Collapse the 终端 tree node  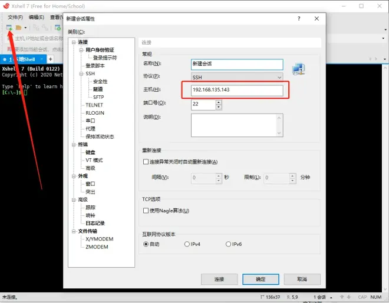[x=74, y=145]
